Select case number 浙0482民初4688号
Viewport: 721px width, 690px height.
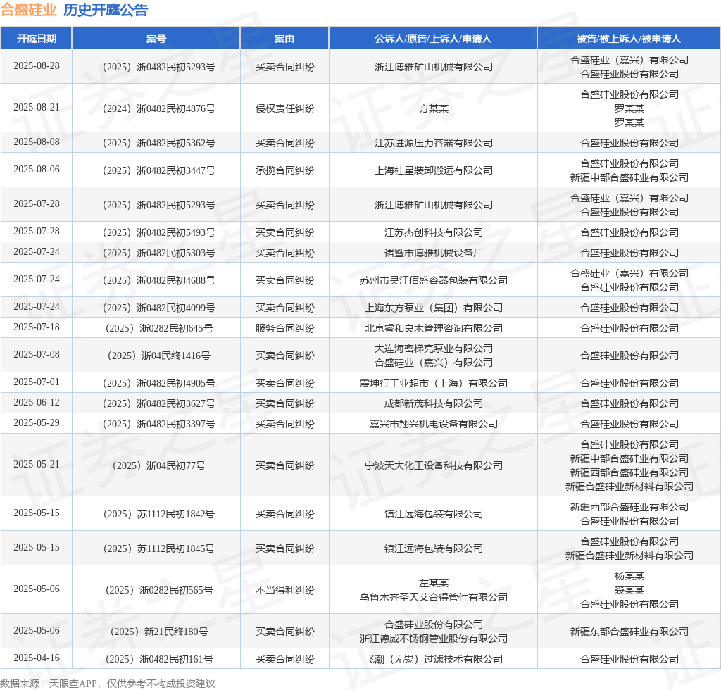[x=158, y=280]
